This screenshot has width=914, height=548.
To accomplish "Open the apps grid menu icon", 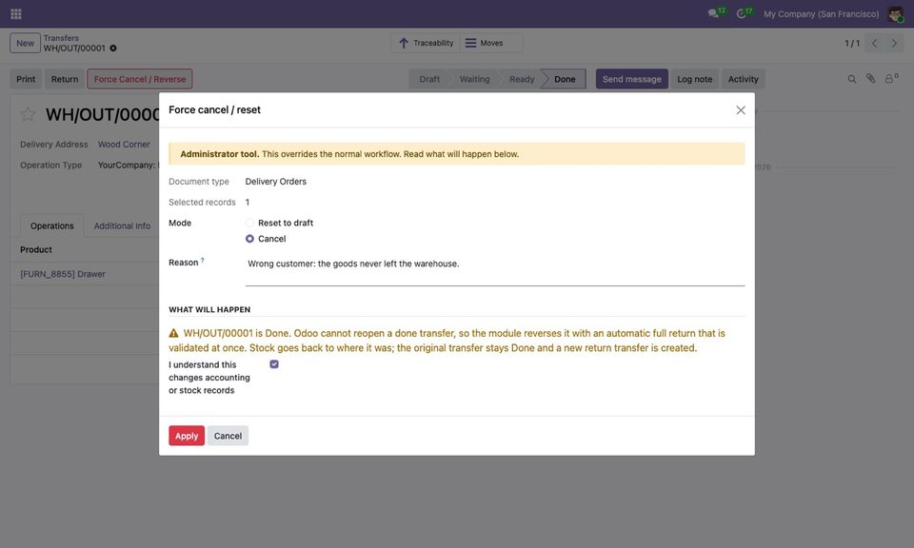I will [x=16, y=13].
